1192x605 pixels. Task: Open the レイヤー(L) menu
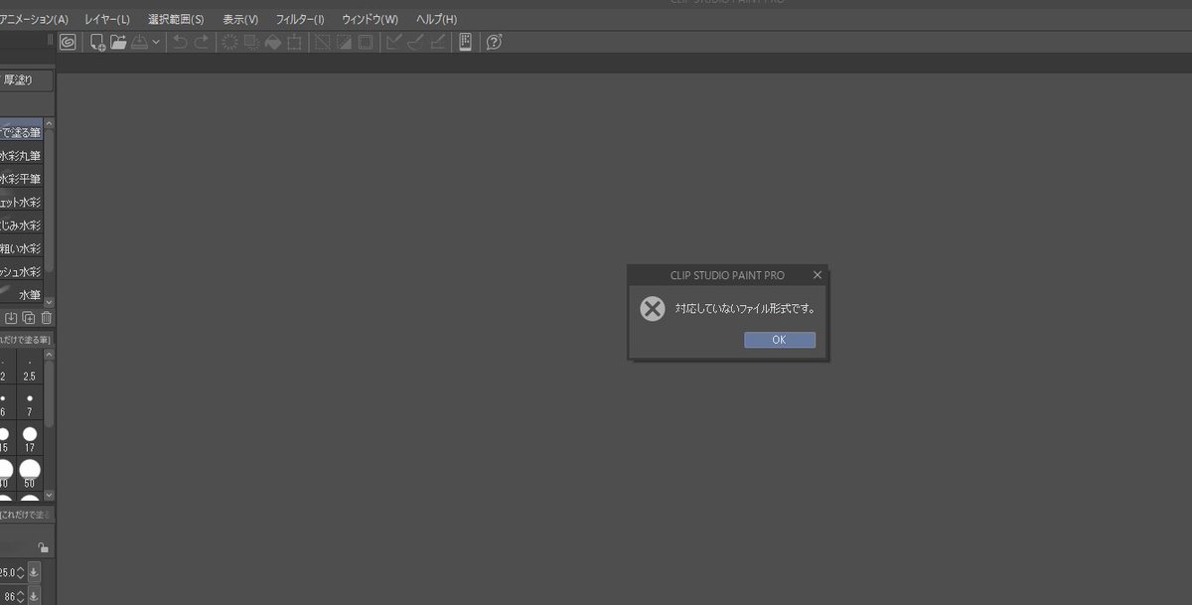coord(107,19)
